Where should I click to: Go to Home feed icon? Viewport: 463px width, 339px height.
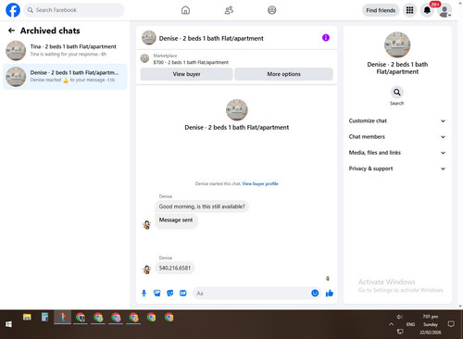coord(185,10)
